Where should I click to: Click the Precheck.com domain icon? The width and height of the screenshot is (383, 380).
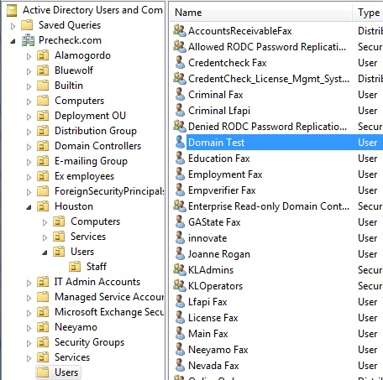tap(28, 40)
